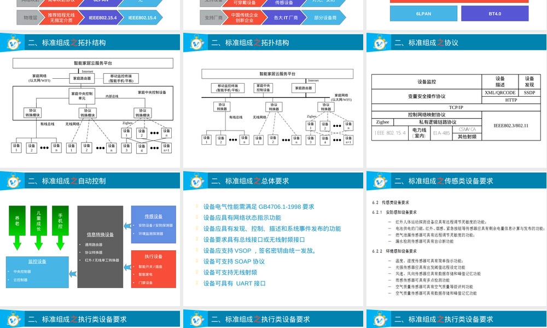Select the 设备描述 table cell
This screenshot has width=547, height=328.
point(500,81)
